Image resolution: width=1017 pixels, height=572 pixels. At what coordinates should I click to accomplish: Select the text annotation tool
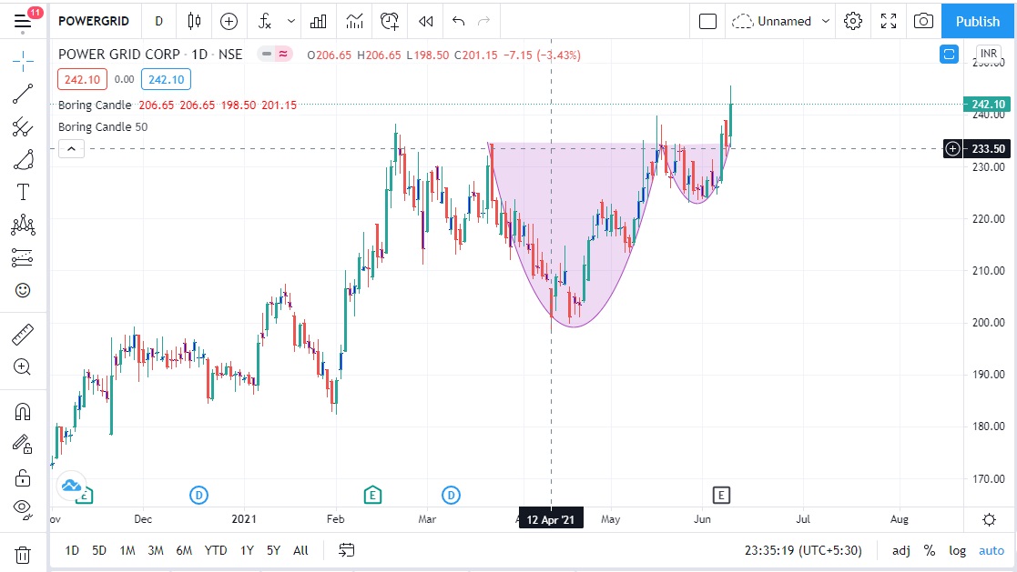23,192
